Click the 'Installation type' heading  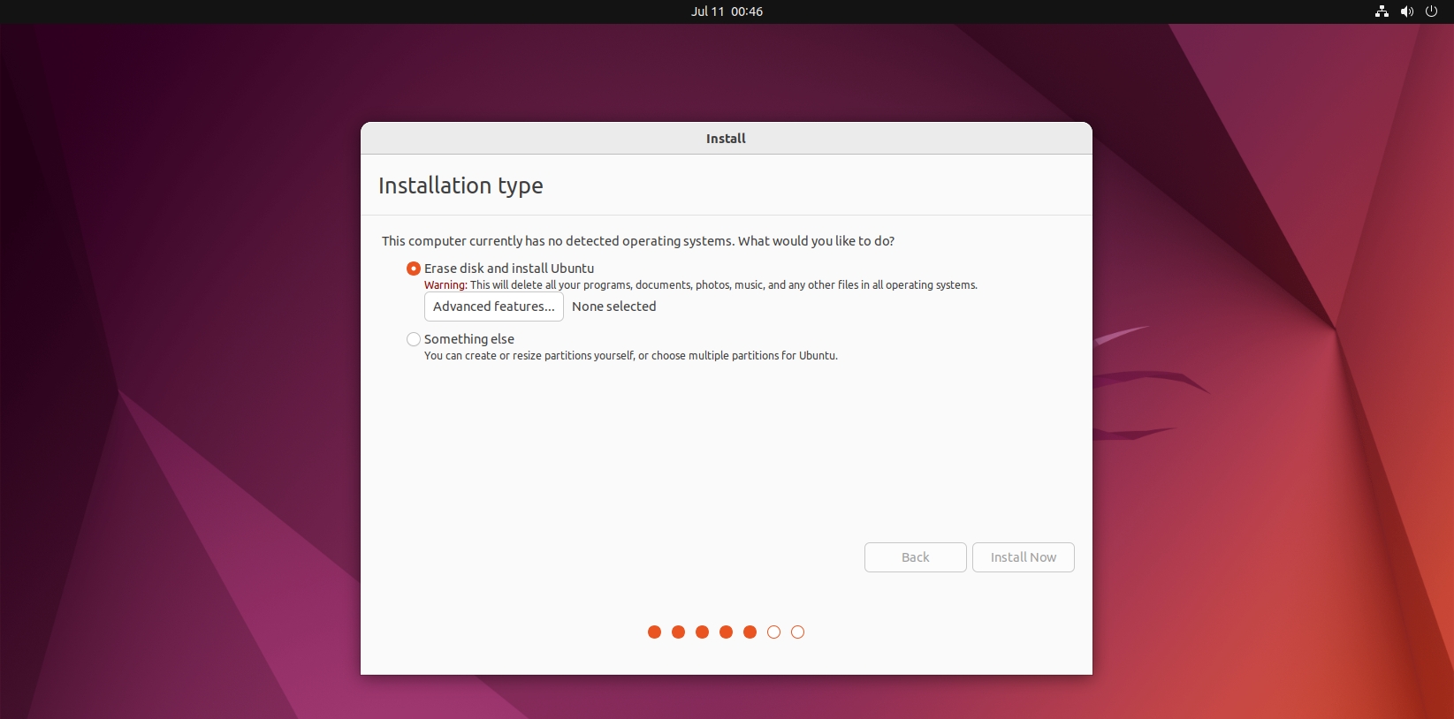coord(461,185)
